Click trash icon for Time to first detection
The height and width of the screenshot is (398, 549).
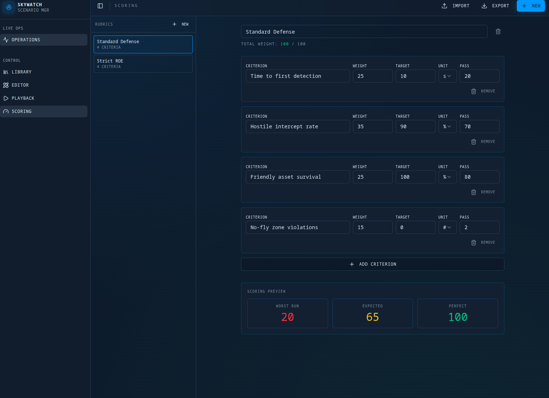pyautogui.click(x=474, y=91)
